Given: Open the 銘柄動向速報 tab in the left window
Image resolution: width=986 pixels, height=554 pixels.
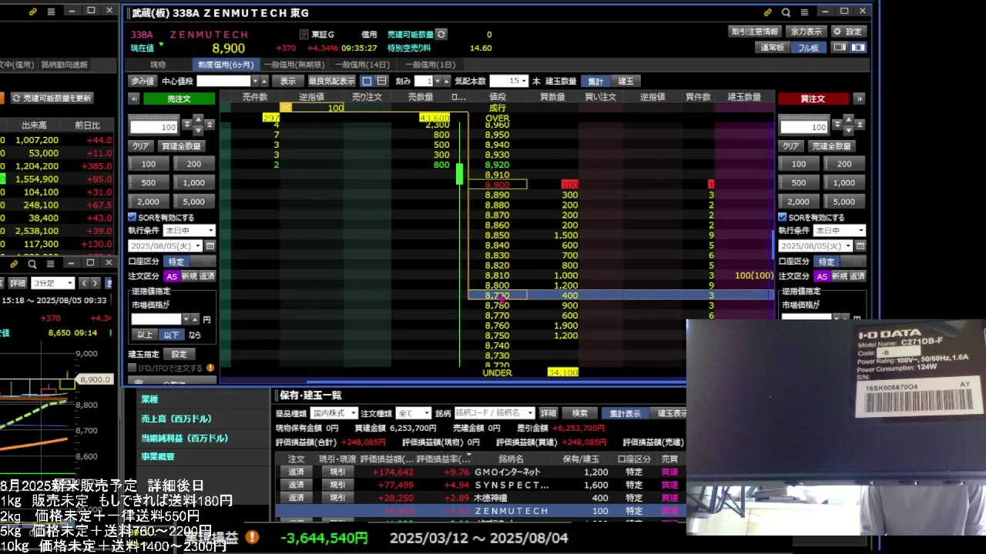Looking at the screenshot, I should (x=65, y=65).
